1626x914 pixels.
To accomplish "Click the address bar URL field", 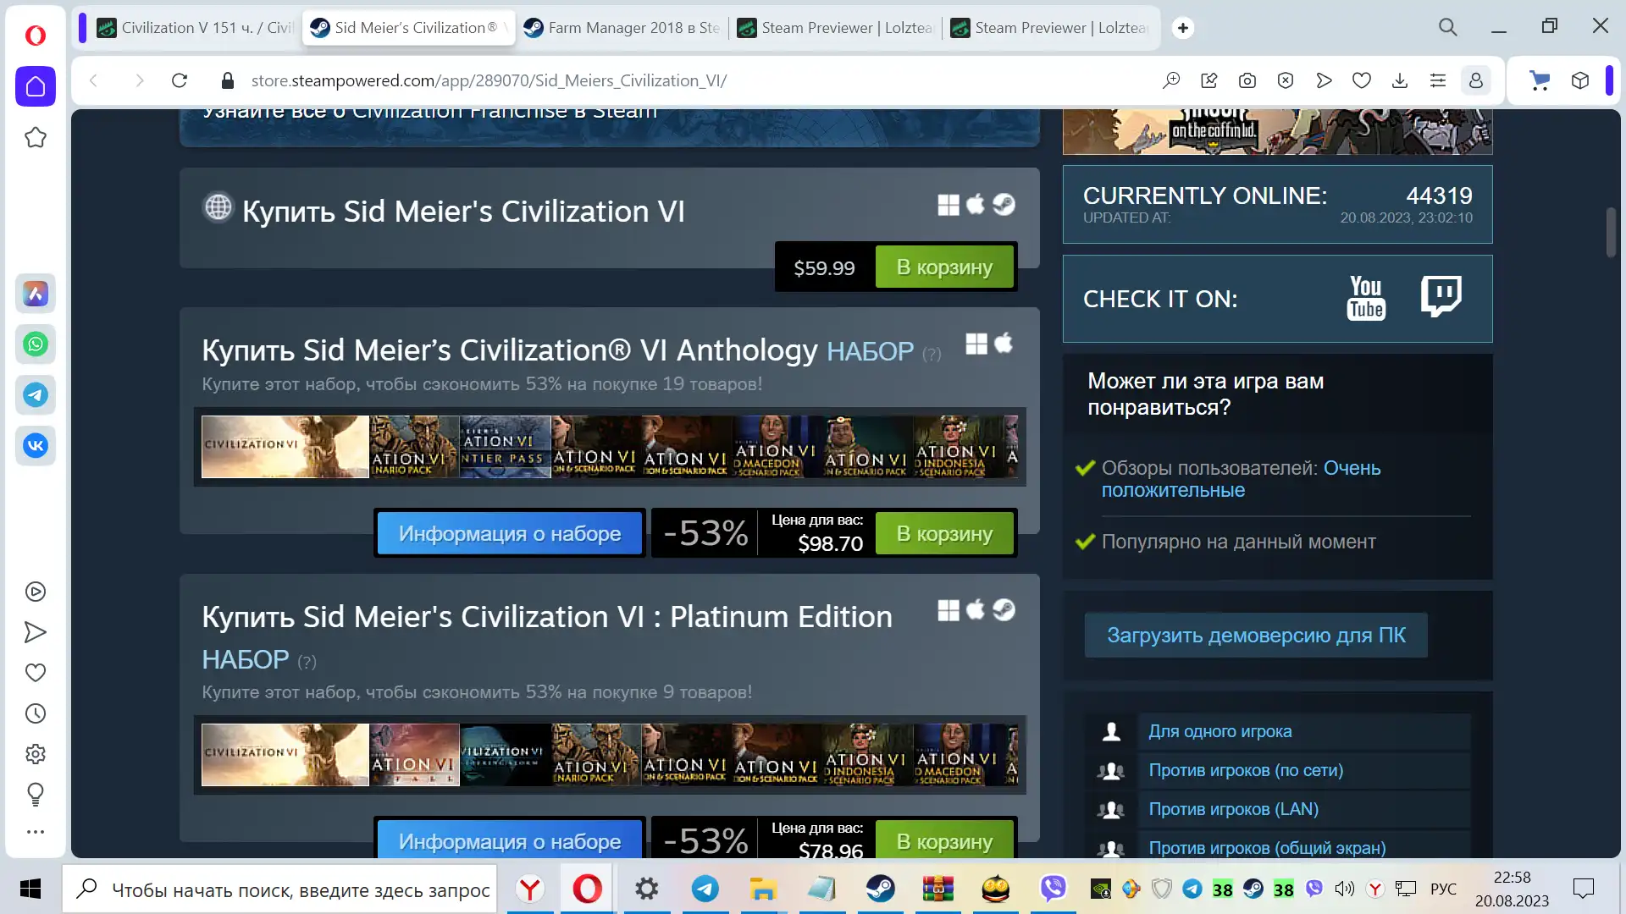I will pyautogui.click(x=694, y=80).
